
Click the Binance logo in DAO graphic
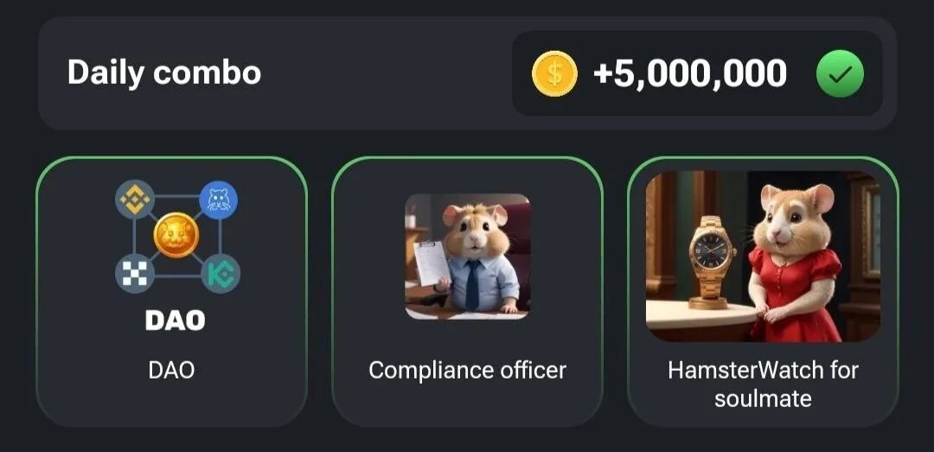click(135, 200)
